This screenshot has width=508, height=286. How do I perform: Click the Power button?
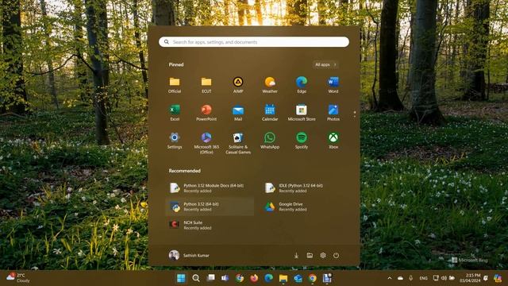337,256
